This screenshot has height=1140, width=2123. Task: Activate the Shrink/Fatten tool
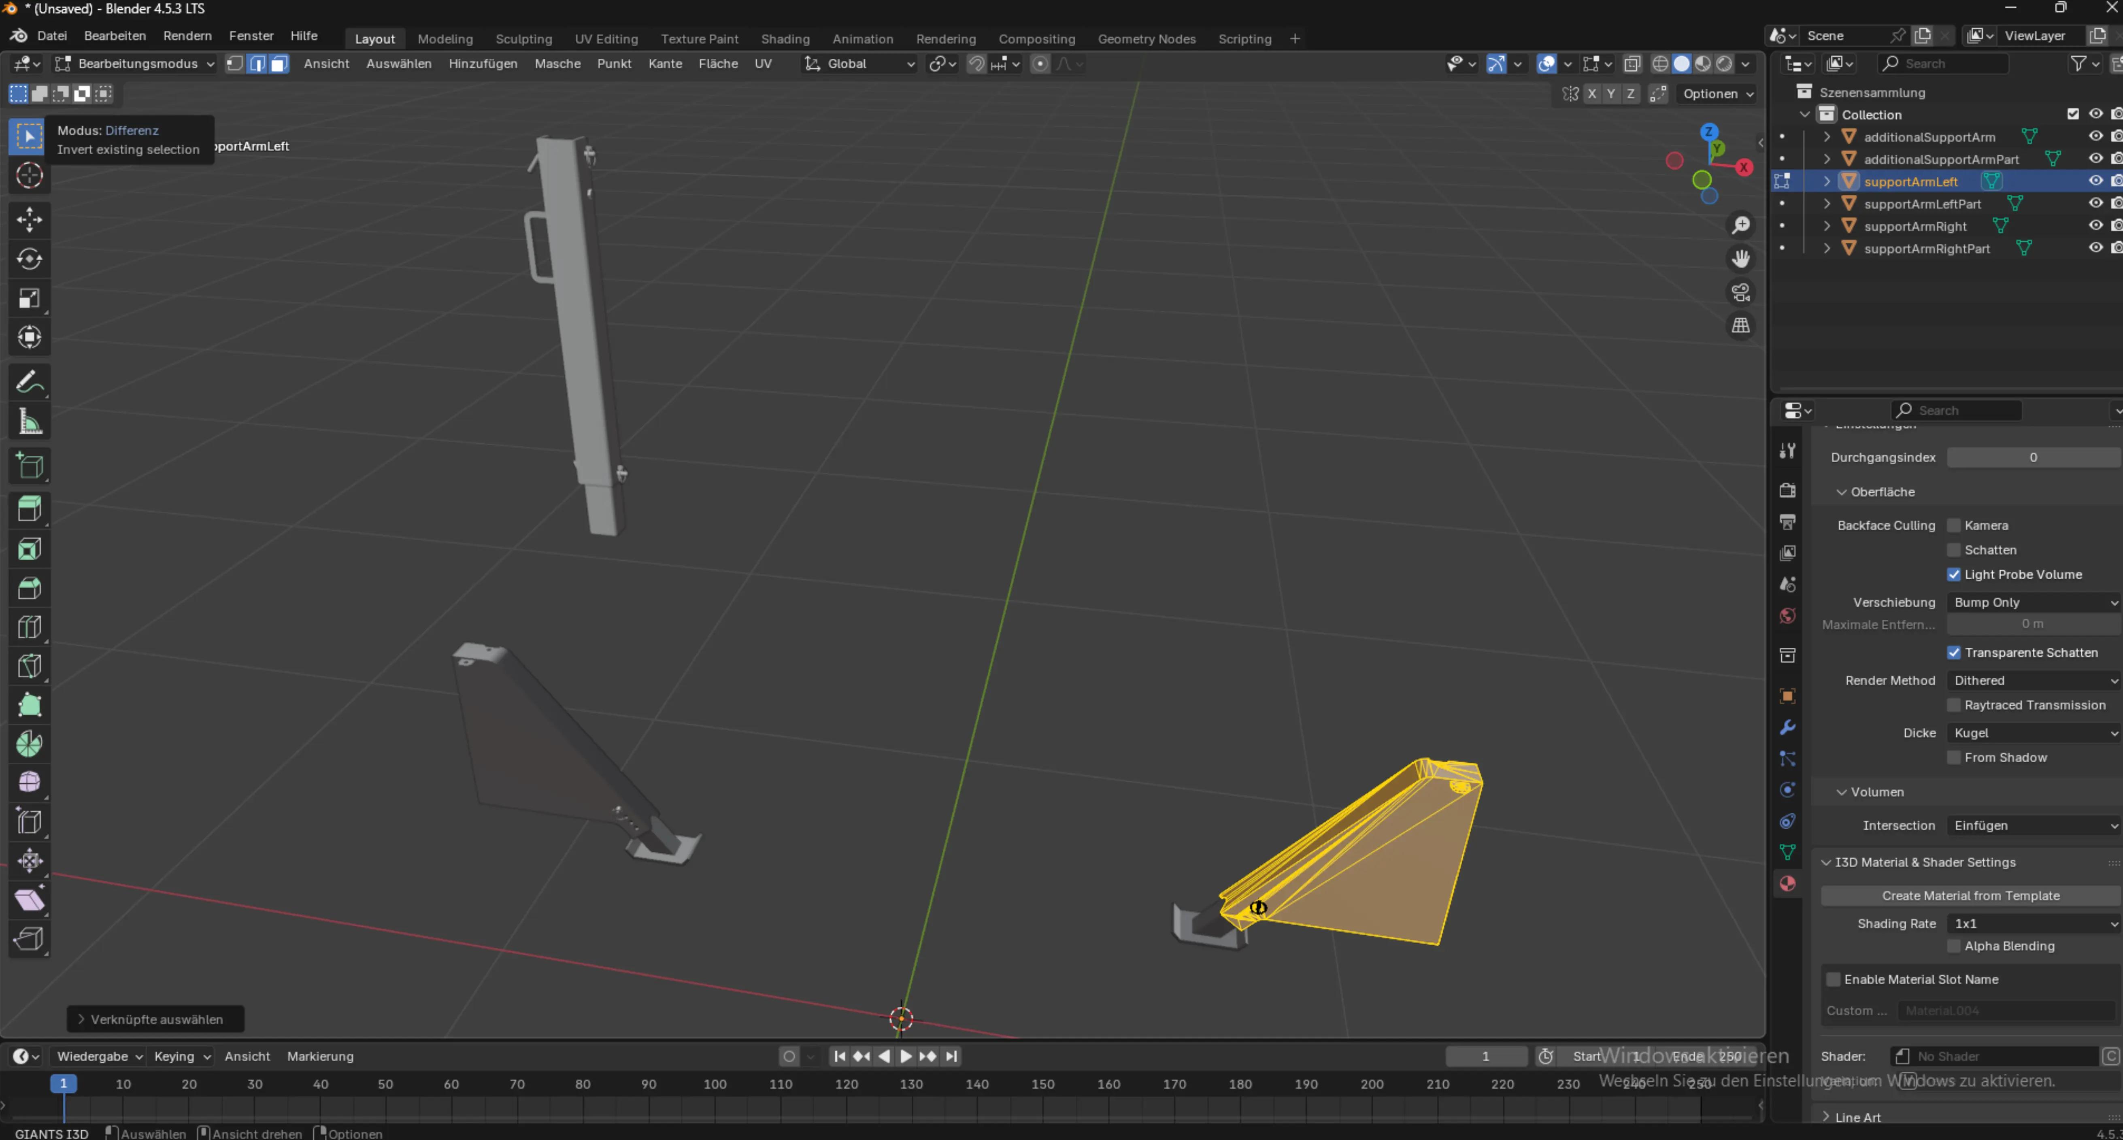(29, 861)
